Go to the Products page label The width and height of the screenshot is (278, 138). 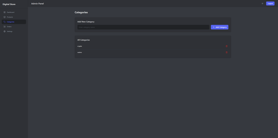(10, 17)
